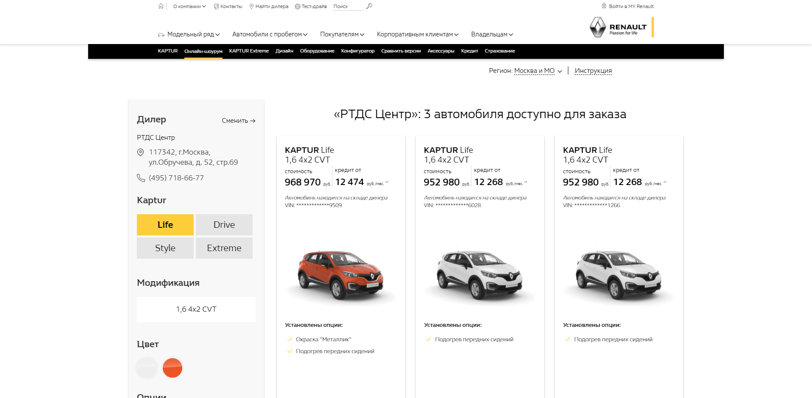This screenshot has width=812, height=398.
Task: Expand Автомобили с пробегом menu
Action: (x=270, y=34)
